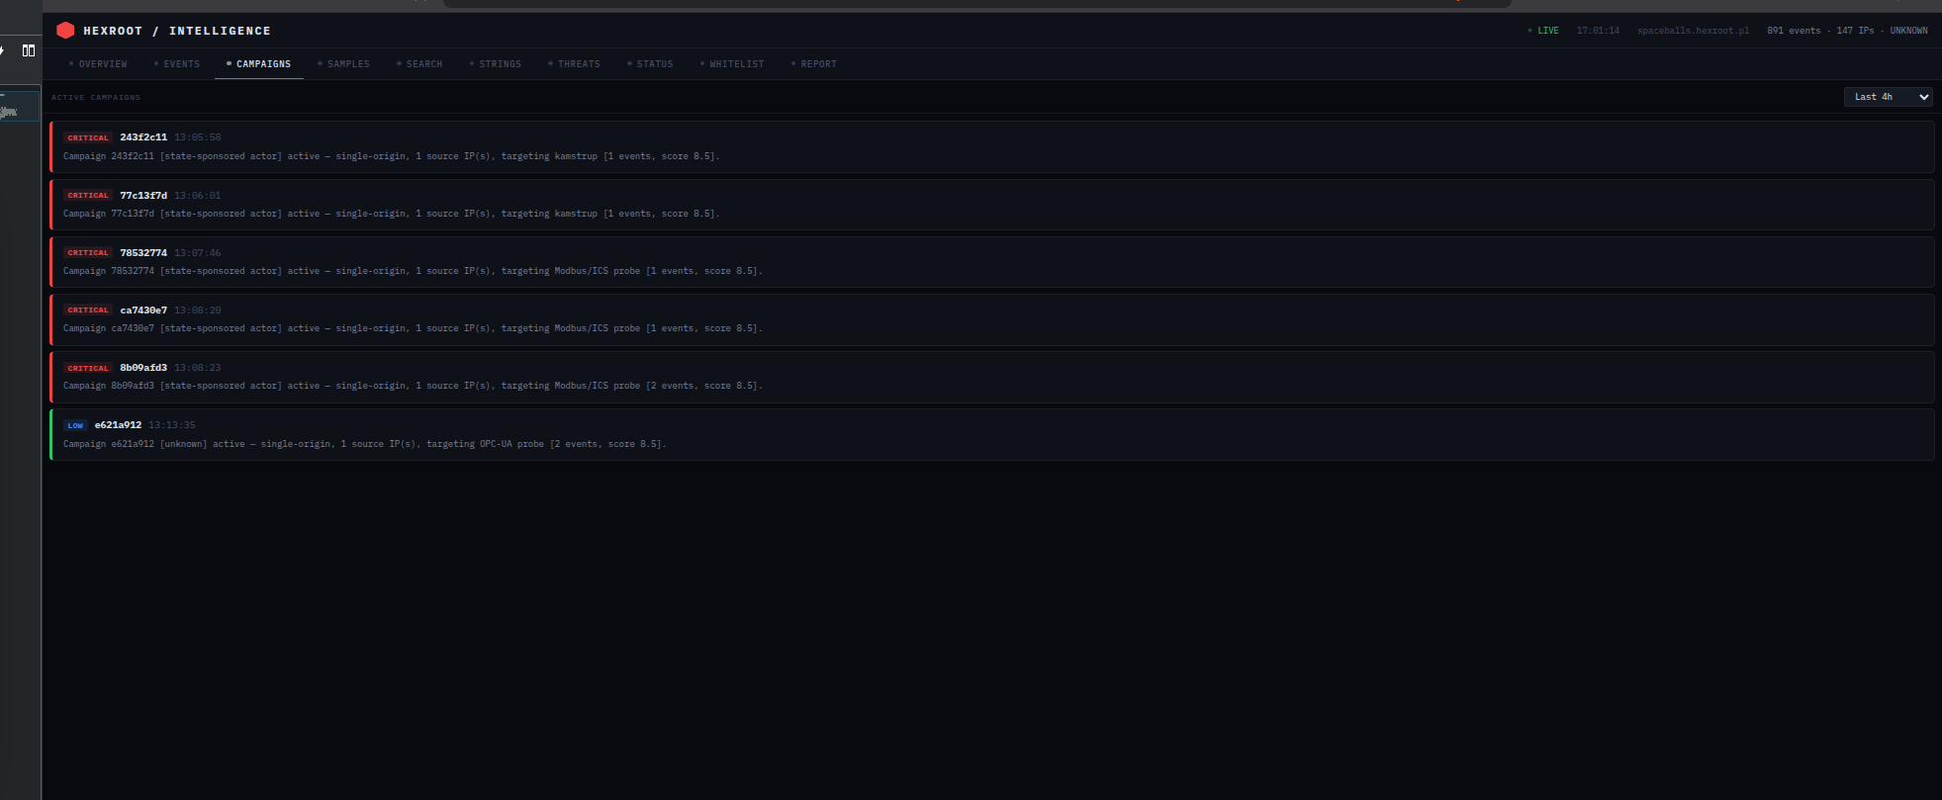Open campaign ca7430e7 card
The width and height of the screenshot is (1942, 800).
(991, 319)
